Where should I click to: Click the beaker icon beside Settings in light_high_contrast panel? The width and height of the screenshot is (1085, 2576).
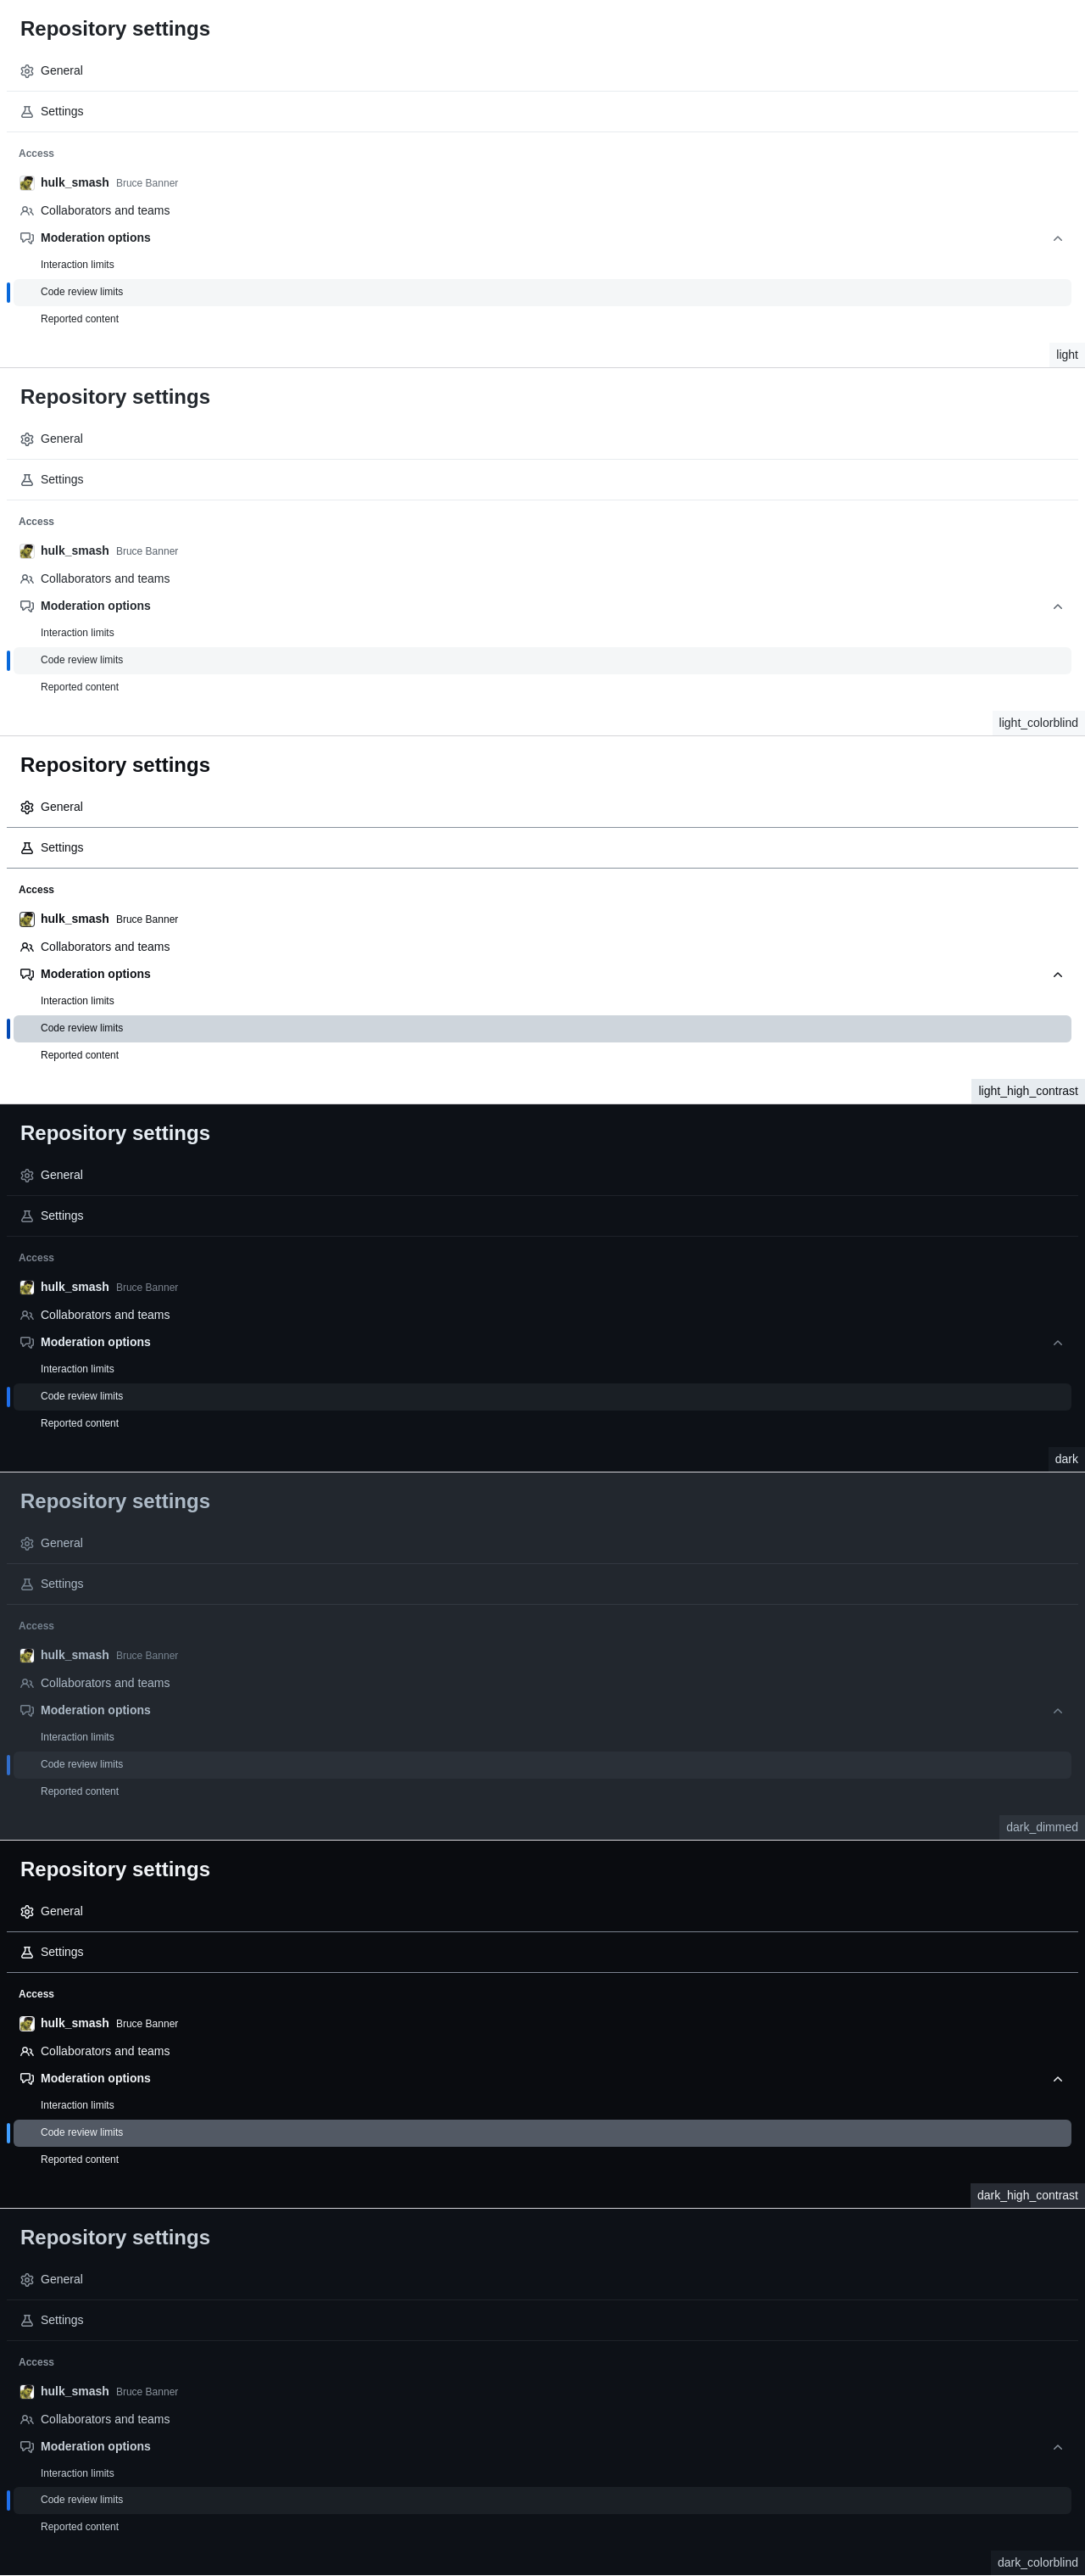tap(27, 848)
